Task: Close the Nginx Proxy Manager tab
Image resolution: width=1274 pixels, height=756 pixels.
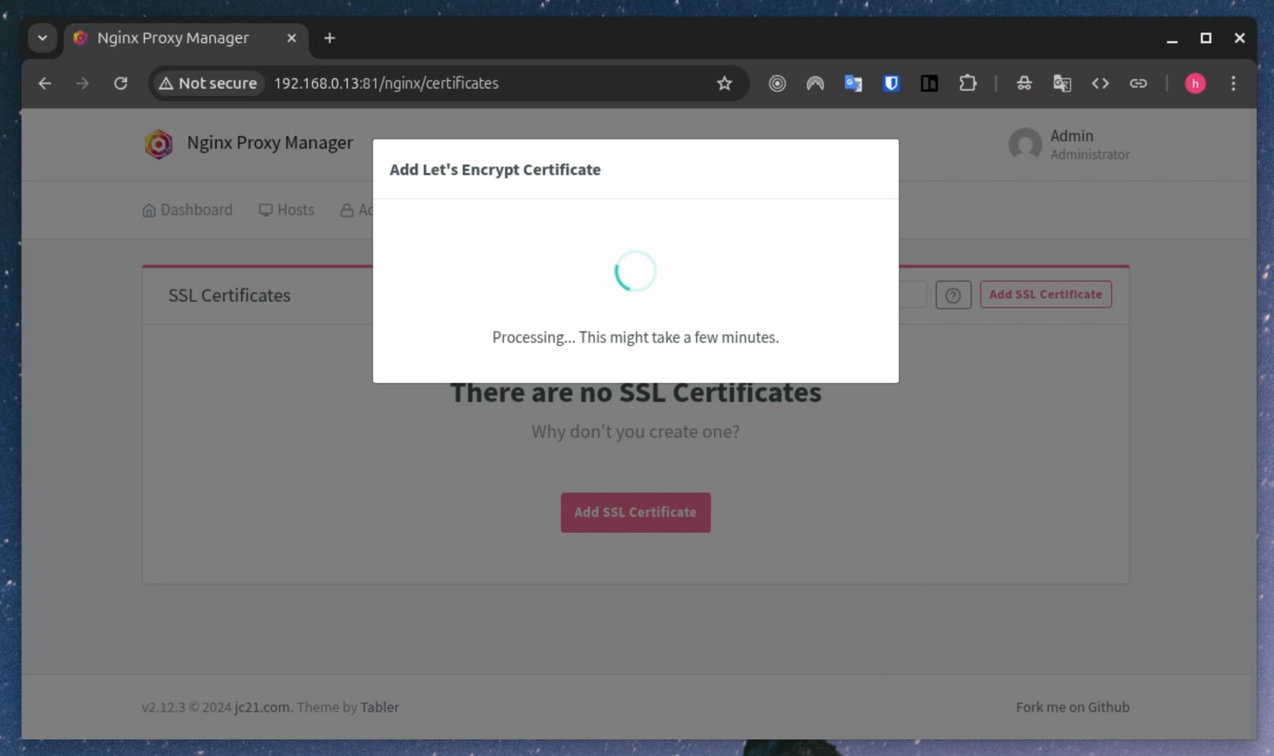Action: [291, 38]
